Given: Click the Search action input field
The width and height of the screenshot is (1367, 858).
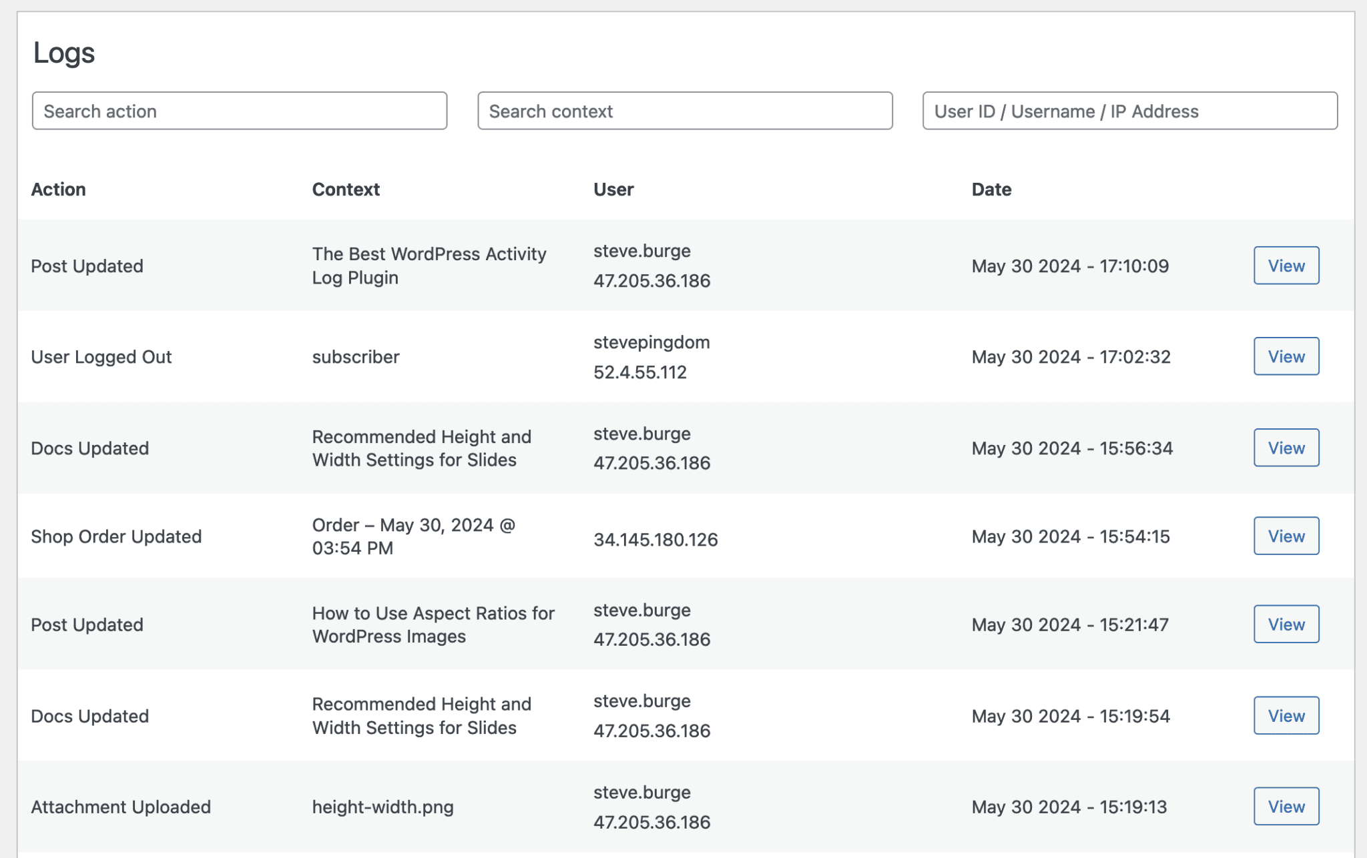Looking at the screenshot, I should point(238,111).
